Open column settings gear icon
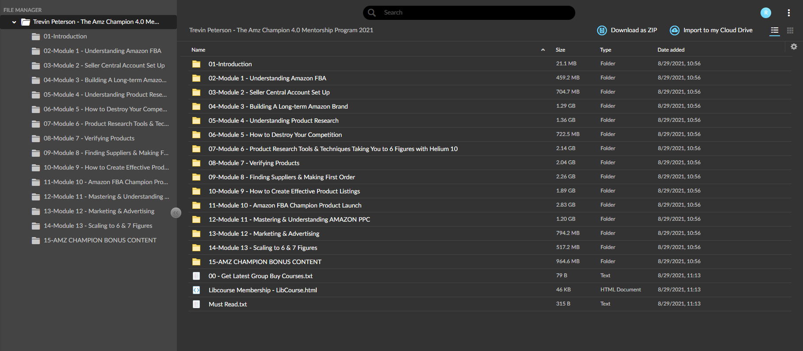803x351 pixels. [794, 47]
